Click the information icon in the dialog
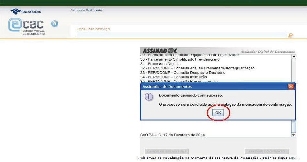 [149, 97]
